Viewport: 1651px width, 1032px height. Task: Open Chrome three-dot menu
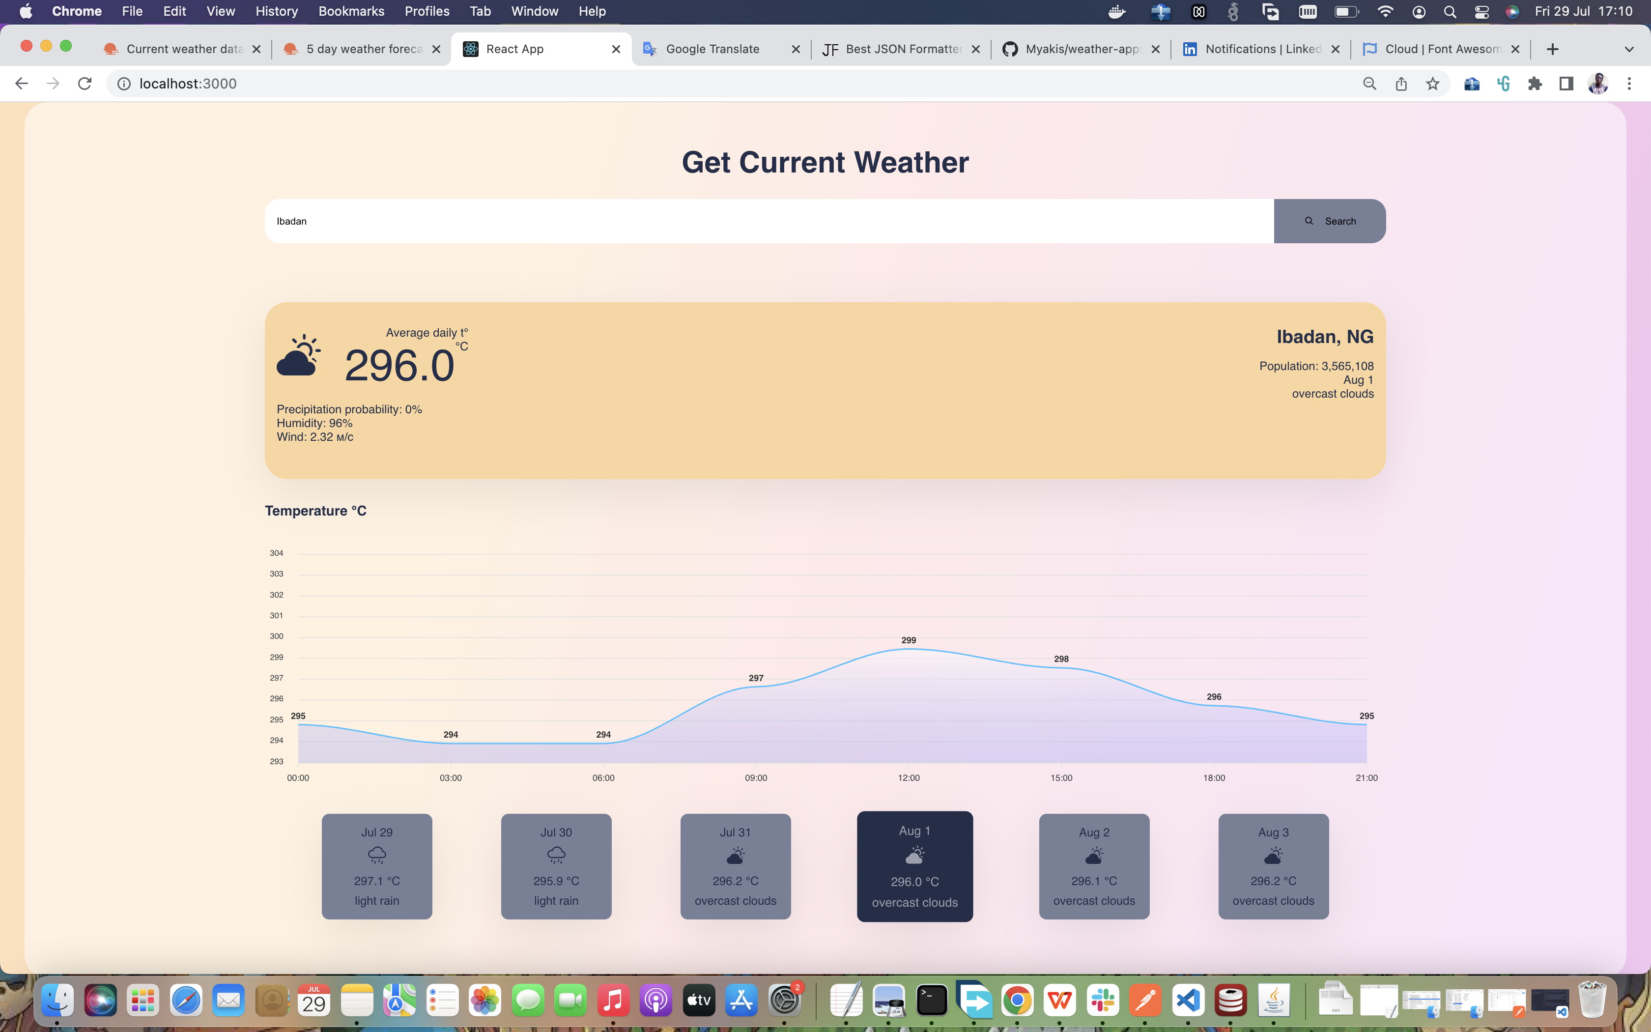point(1629,83)
